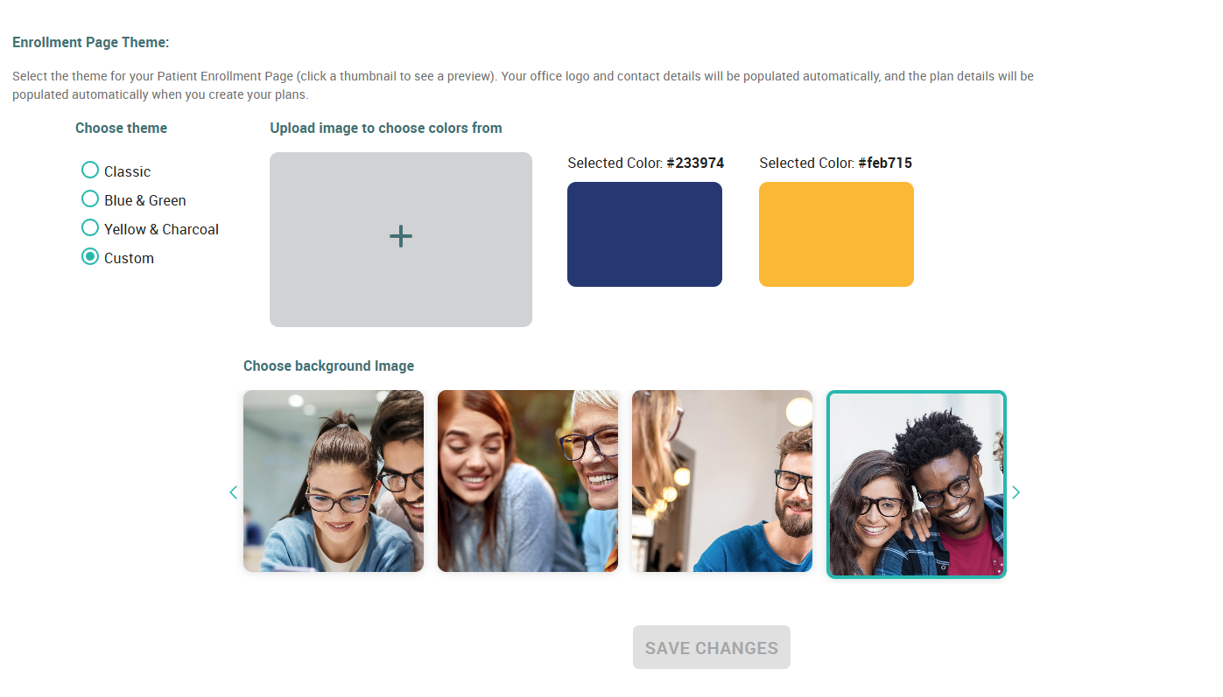Click the Custom theme label text
The image size is (1223, 697).
coord(129,258)
